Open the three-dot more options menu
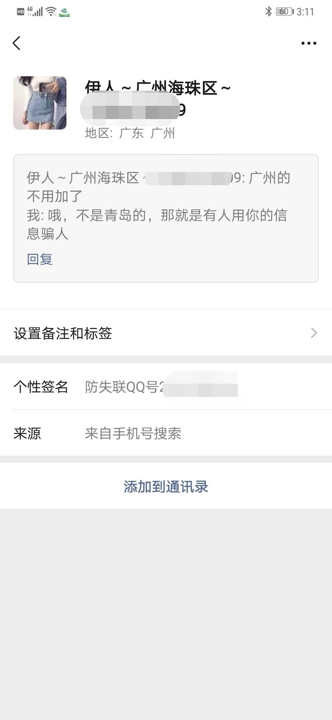 pos(309,43)
